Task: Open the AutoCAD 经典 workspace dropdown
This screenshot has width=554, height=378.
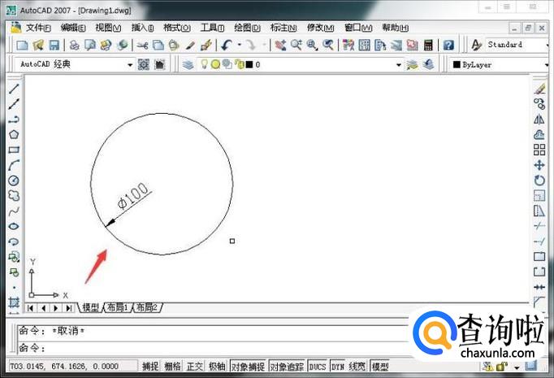Action: [x=129, y=64]
